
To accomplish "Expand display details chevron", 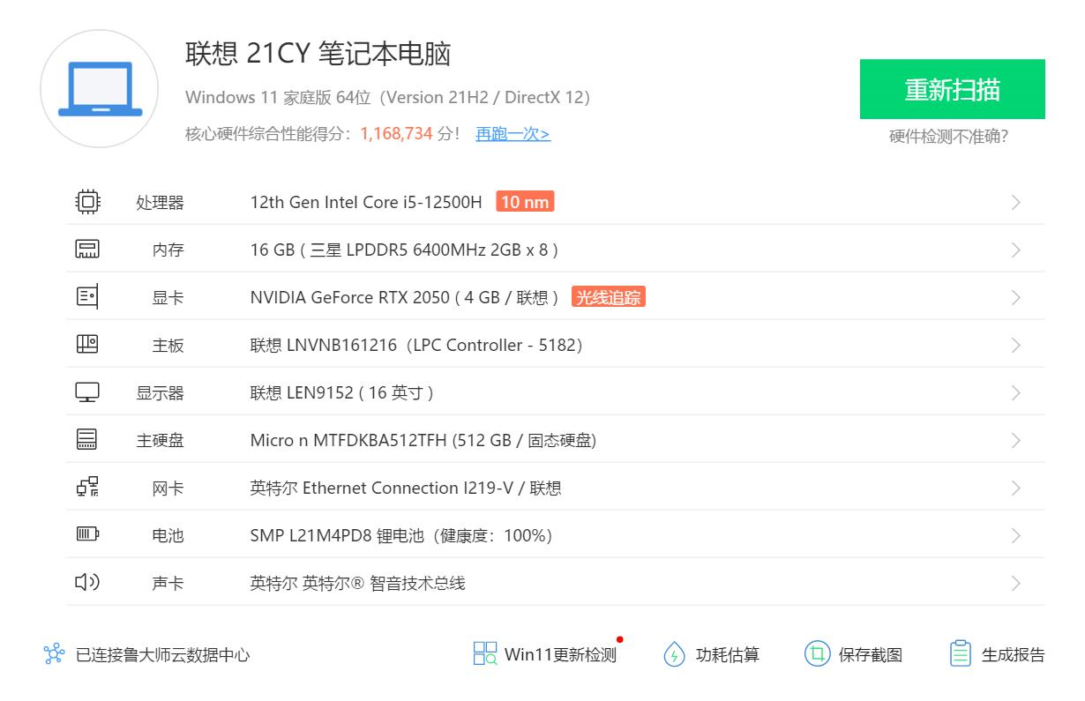I will point(1015,393).
